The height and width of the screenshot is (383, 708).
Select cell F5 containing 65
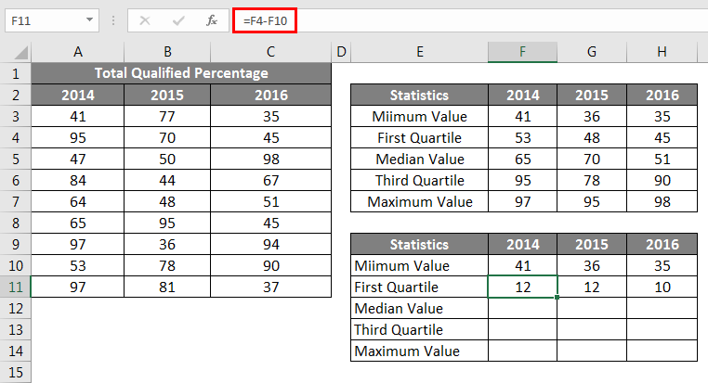(x=522, y=160)
